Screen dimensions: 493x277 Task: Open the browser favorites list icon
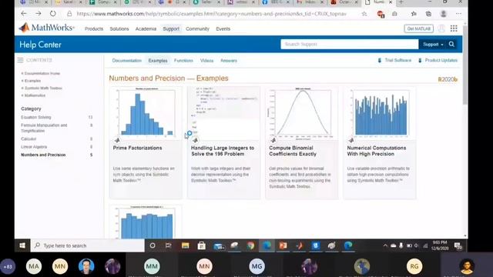[x=414, y=14]
